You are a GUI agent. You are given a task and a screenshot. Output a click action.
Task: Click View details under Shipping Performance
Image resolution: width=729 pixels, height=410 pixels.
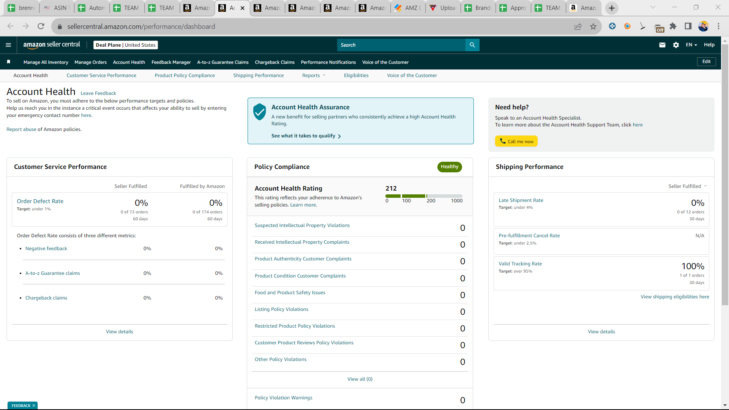click(x=601, y=331)
